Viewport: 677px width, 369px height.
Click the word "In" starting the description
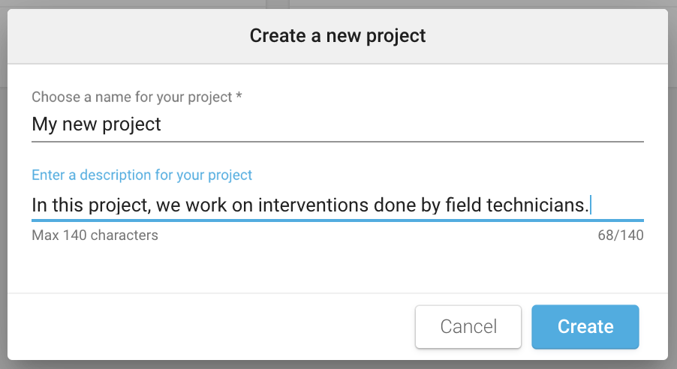[39, 204]
